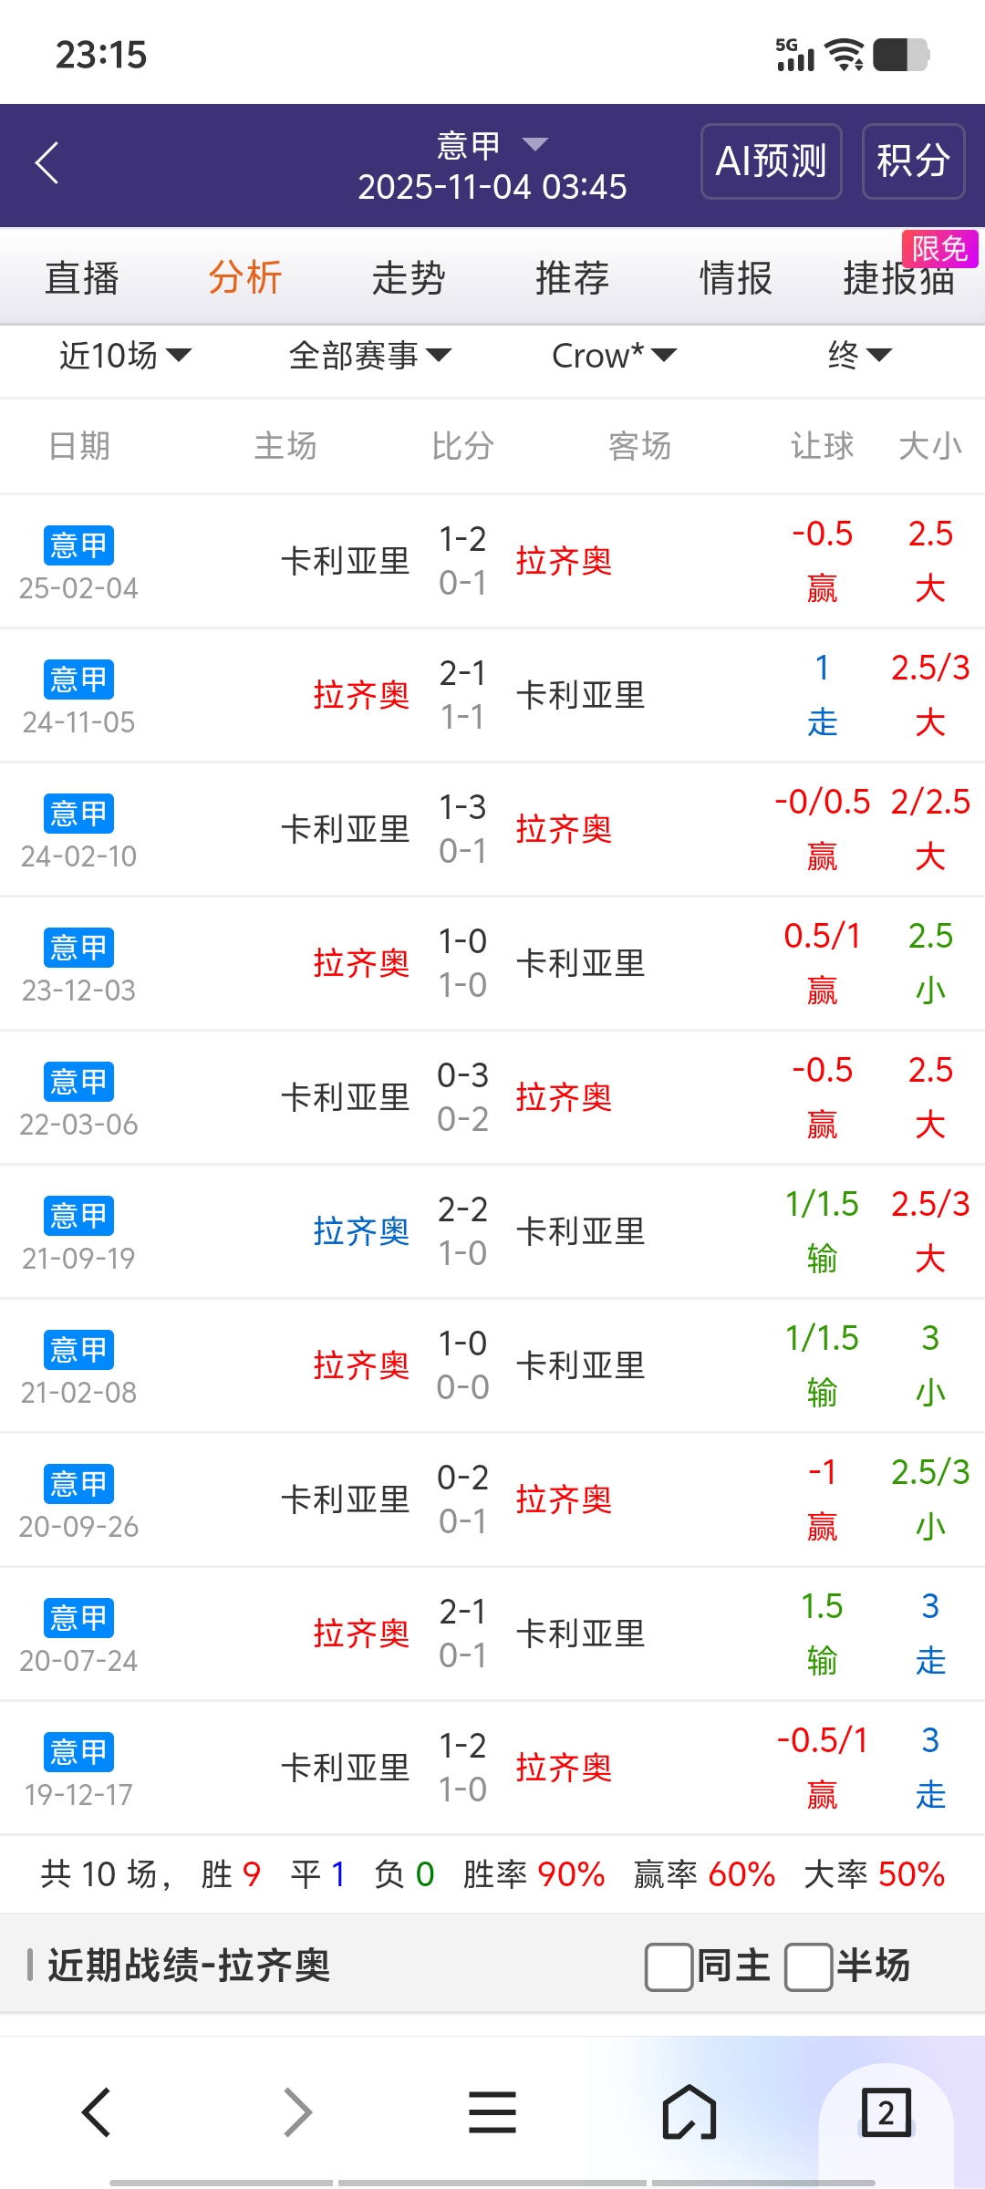Viewport: 985px width, 2189px height.
Task: Open the browser hamburger menu
Action: coord(493,2111)
